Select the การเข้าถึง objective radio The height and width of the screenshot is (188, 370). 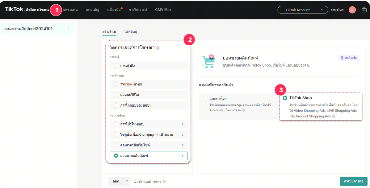(x=116, y=66)
